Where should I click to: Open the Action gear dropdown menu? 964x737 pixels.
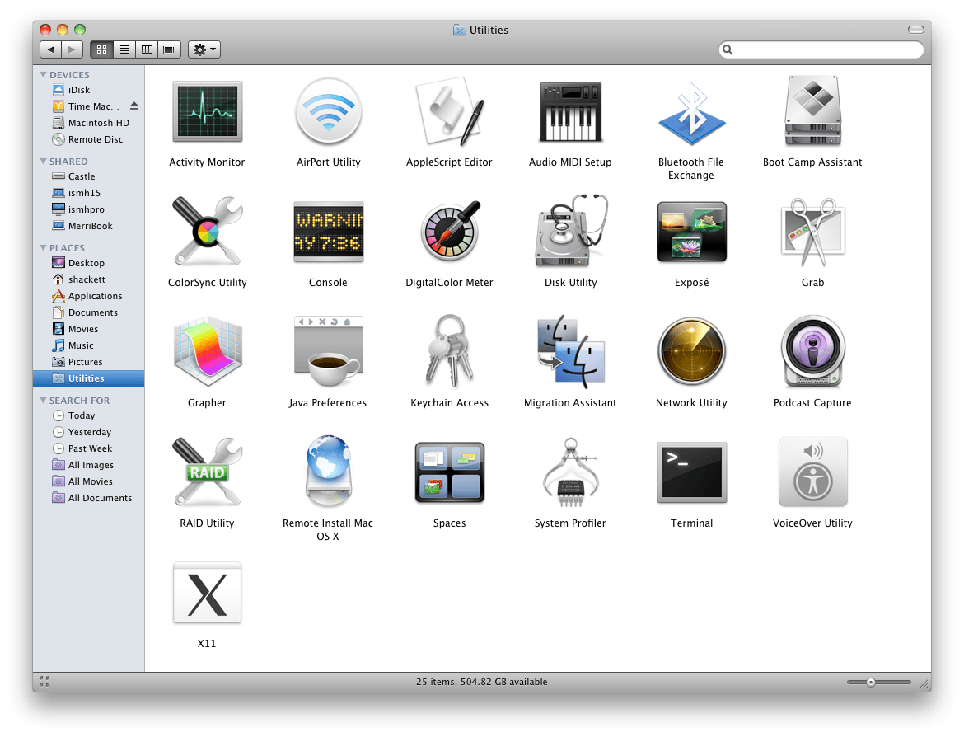pos(204,49)
